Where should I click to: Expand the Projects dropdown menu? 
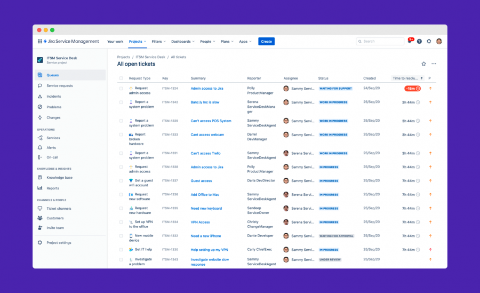138,42
